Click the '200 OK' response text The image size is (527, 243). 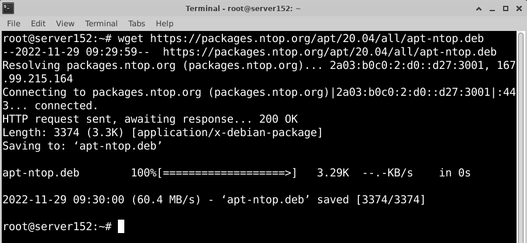pos(278,119)
